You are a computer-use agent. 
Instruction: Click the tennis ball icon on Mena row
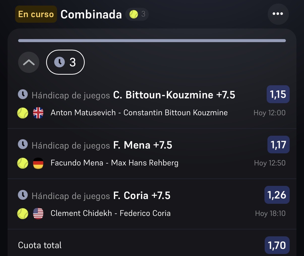pyautogui.click(x=23, y=163)
